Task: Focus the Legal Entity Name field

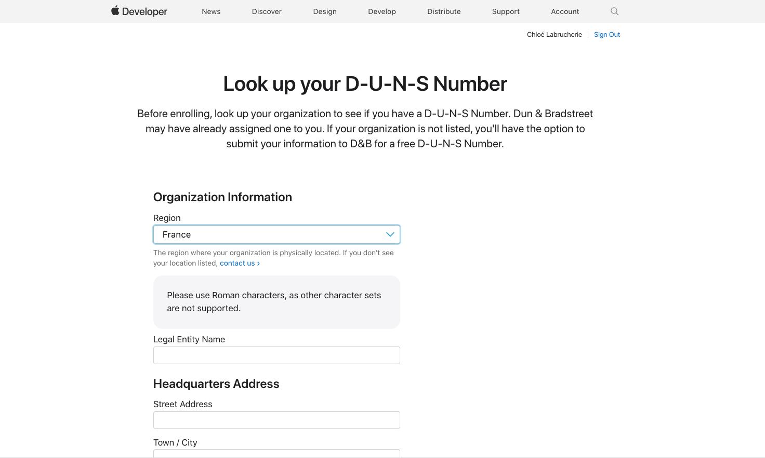Action: [x=276, y=355]
